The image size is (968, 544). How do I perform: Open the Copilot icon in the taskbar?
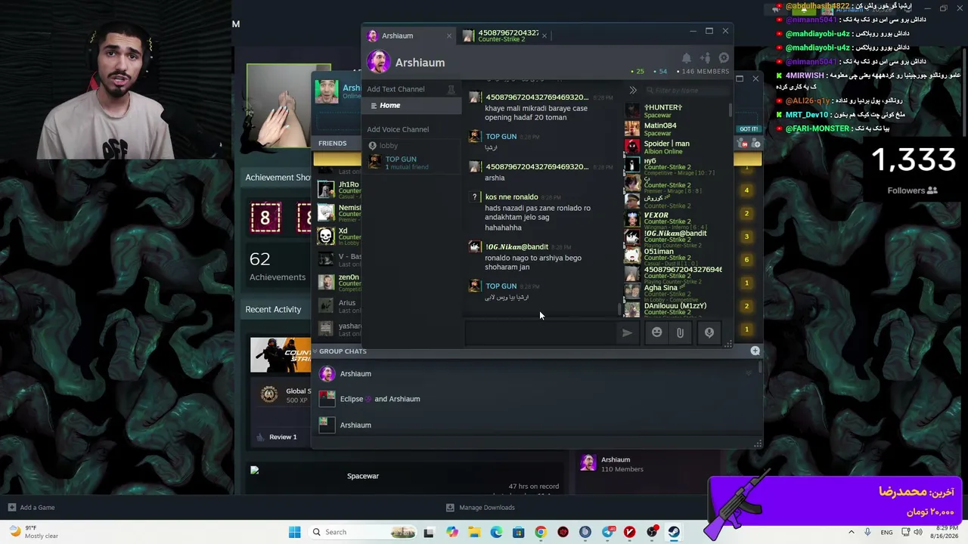point(452,532)
